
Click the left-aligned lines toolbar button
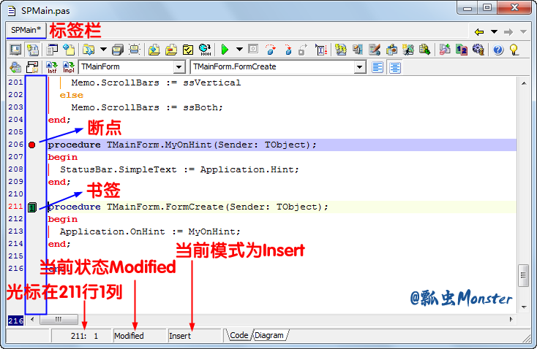click(378, 67)
